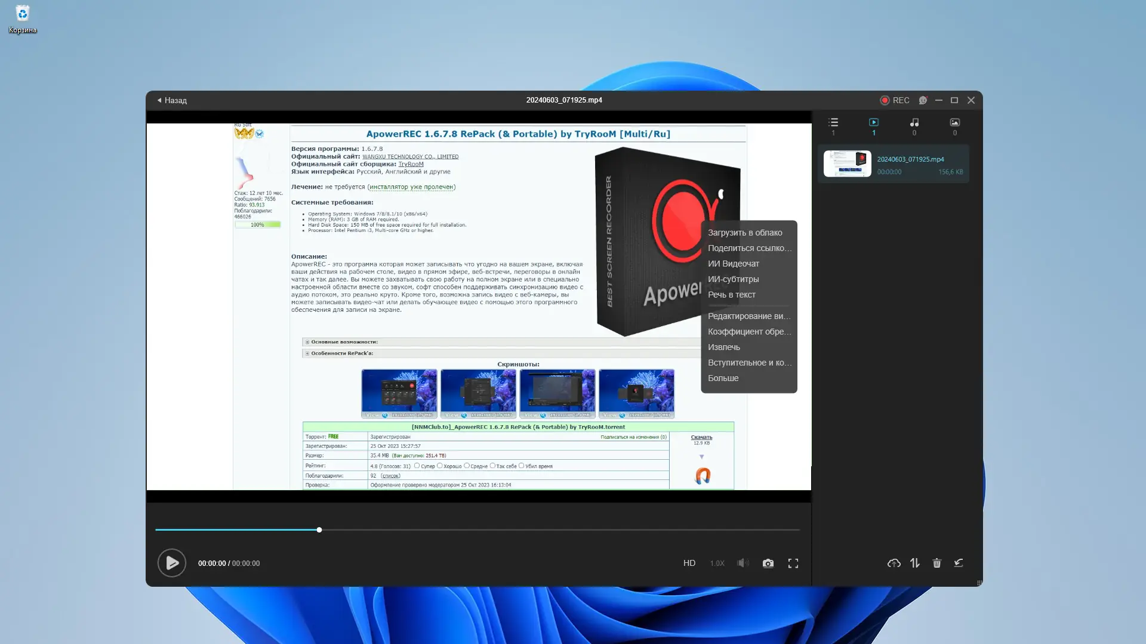
Task: Switch the all-recordings list view
Action: [833, 123]
